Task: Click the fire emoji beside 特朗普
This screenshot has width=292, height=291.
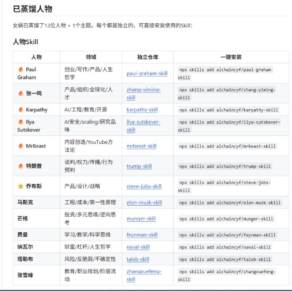Action: (21, 166)
